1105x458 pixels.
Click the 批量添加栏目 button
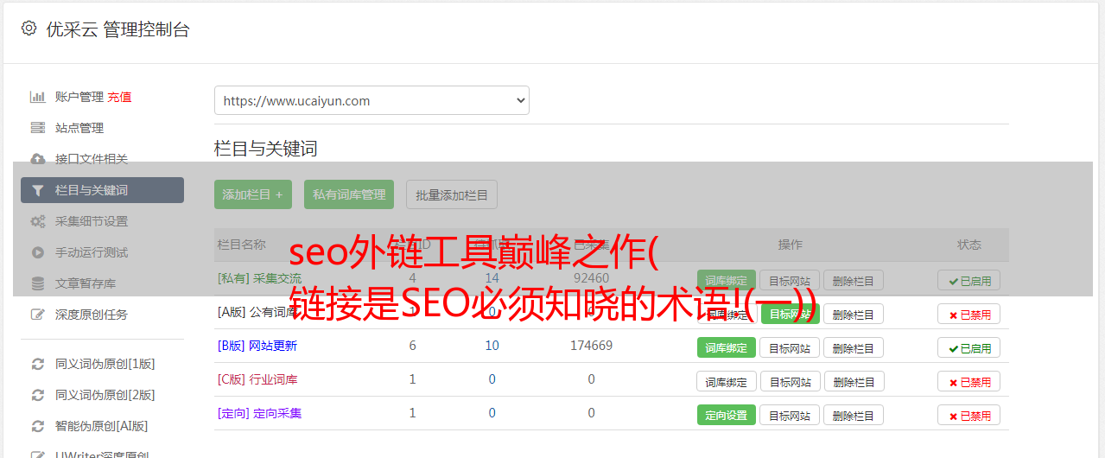coord(452,194)
